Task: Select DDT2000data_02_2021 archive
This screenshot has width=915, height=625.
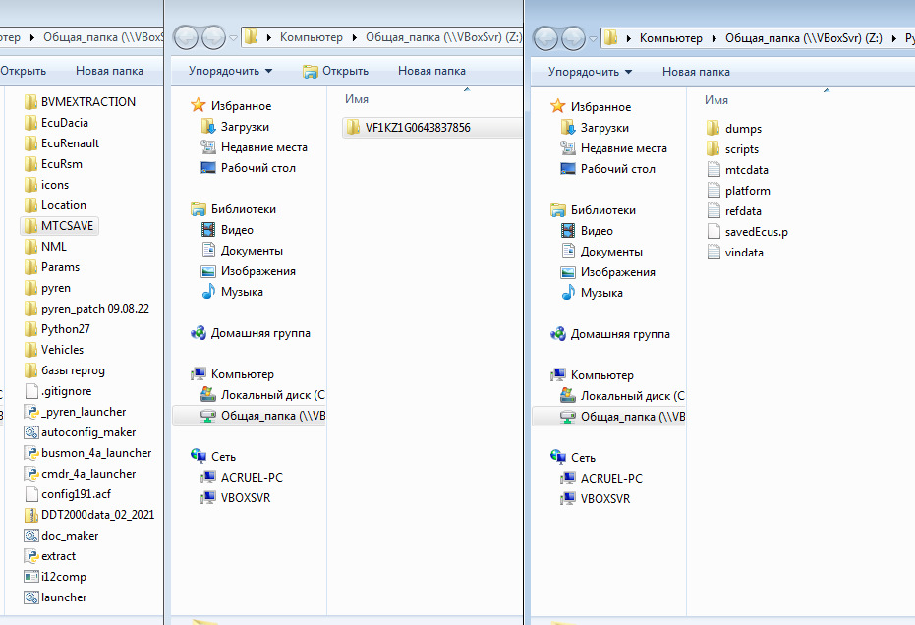Action: 89,515
